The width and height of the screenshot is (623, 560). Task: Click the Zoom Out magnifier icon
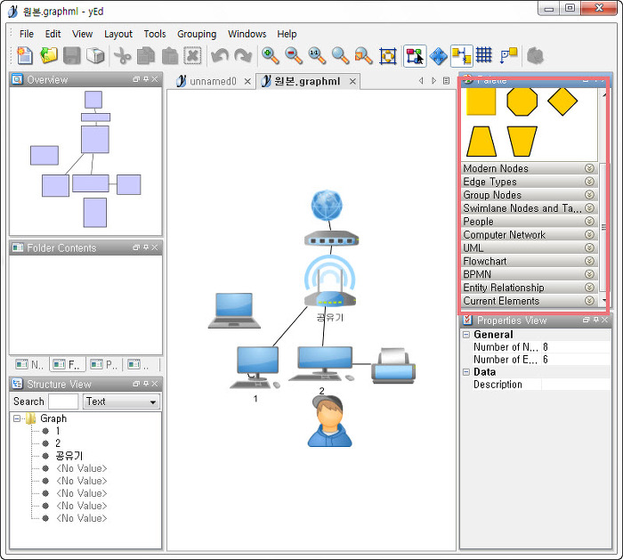pos(294,56)
